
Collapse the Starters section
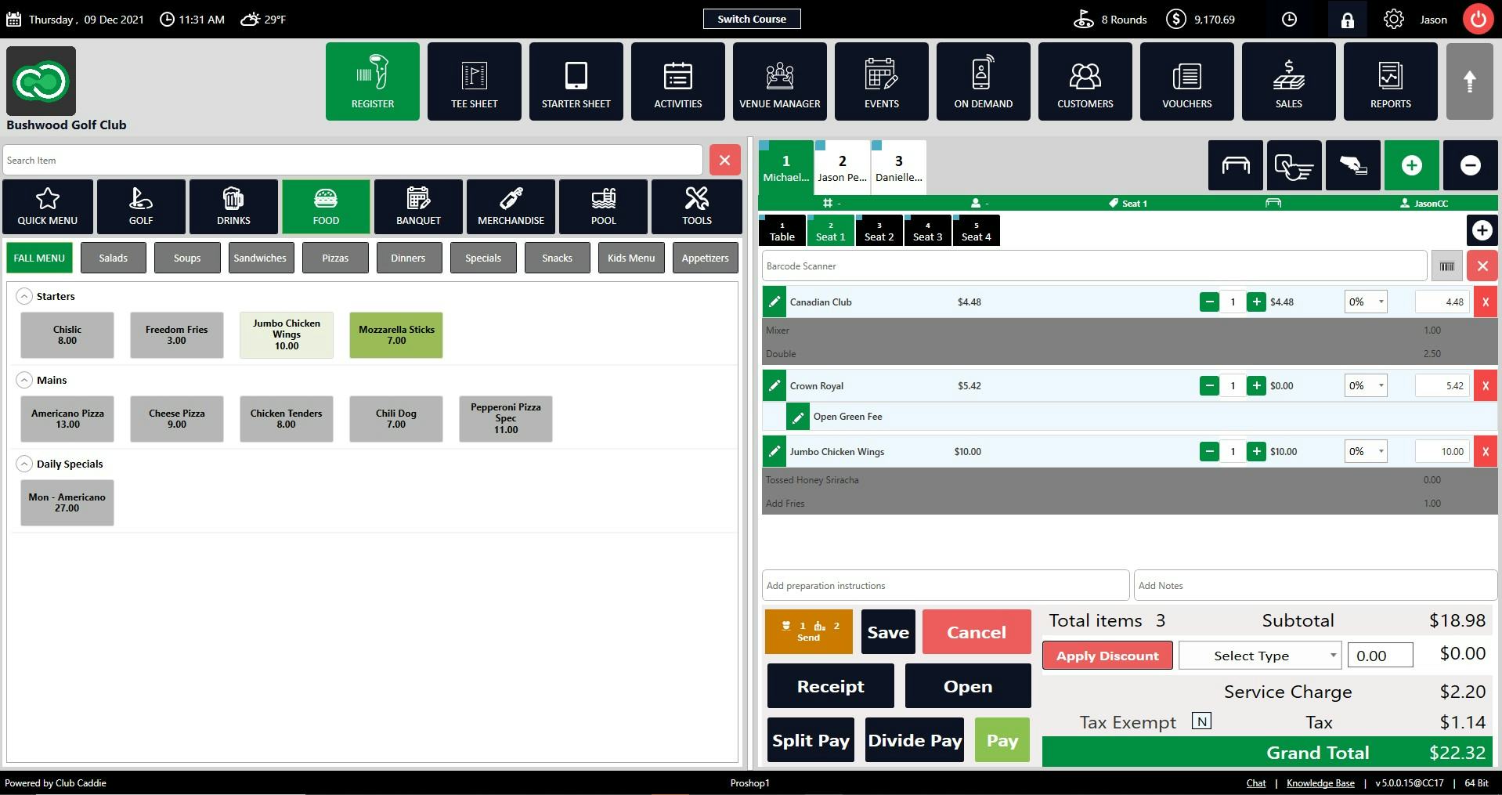coord(24,296)
